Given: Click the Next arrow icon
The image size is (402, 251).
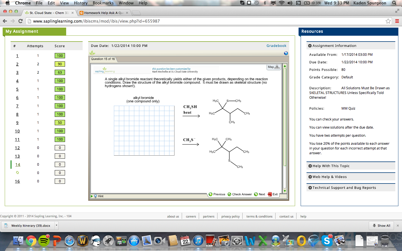Looking at the screenshot, I should click(256, 194).
